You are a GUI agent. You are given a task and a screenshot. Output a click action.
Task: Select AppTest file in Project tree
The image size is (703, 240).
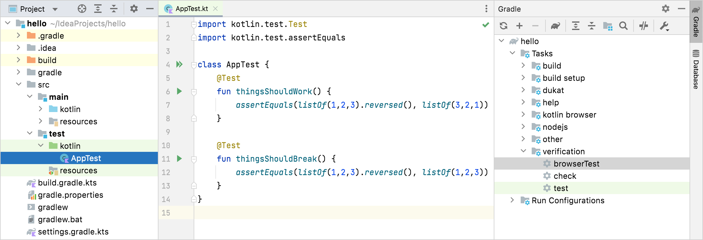[x=79, y=158]
